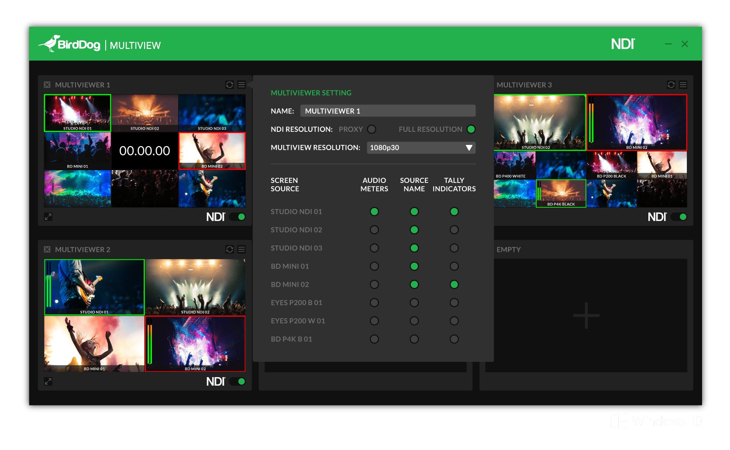Select BD MINI 02 source row label

pyautogui.click(x=290, y=285)
